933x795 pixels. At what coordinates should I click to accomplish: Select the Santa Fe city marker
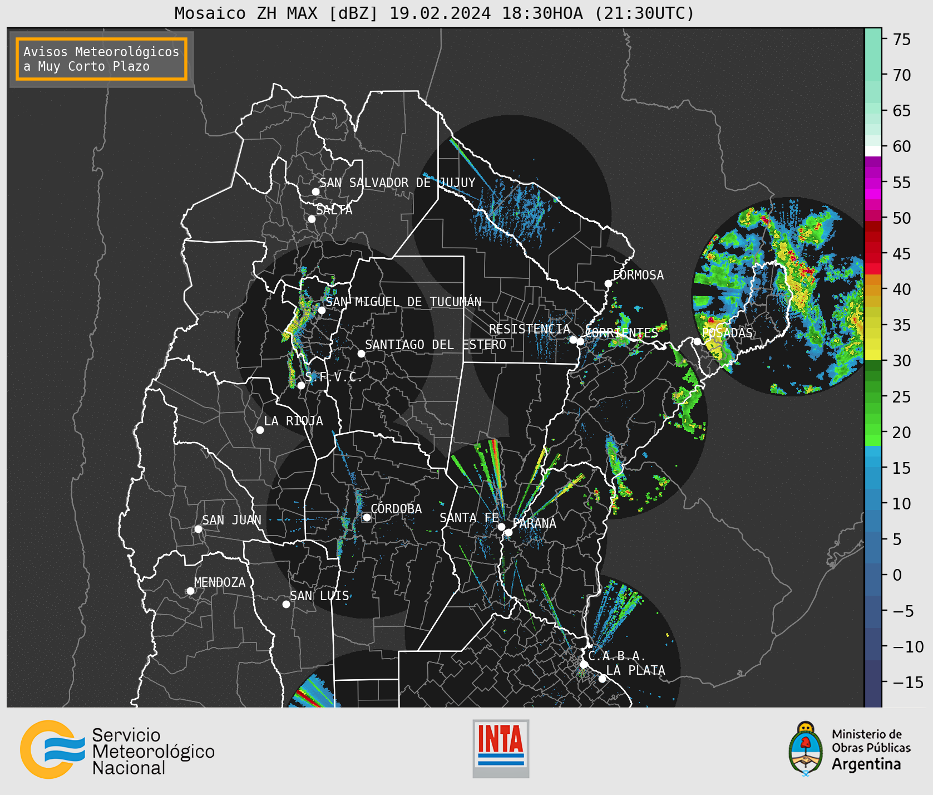501,527
